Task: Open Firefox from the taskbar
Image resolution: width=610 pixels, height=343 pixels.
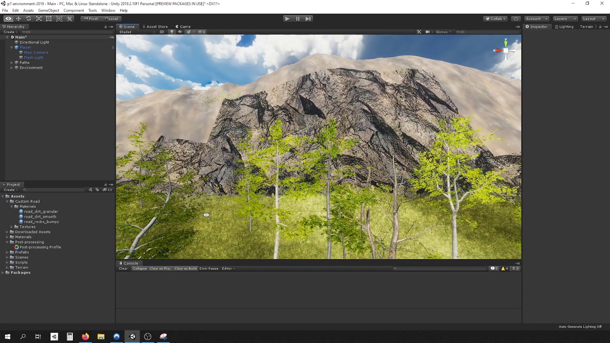Action: tap(85, 337)
